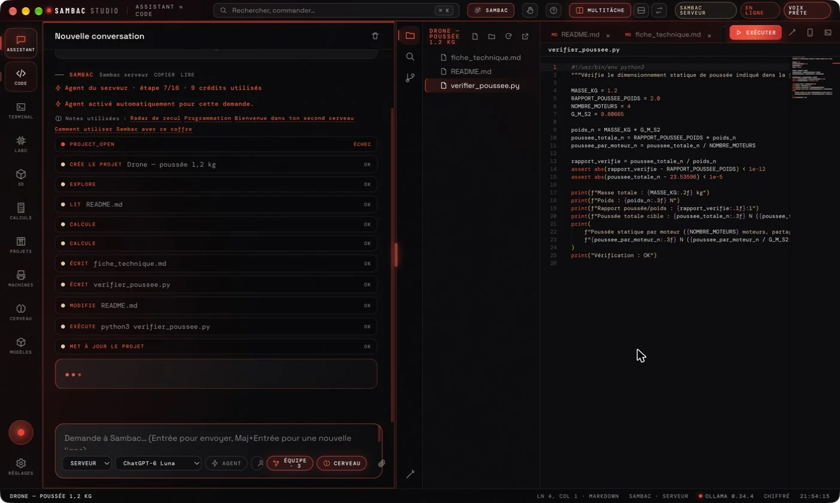
Task: Attach a file with paperclip icon
Action: click(381, 463)
